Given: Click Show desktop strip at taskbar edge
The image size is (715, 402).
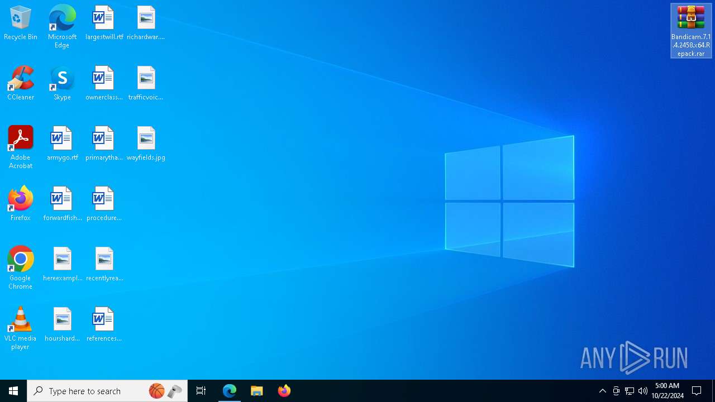Looking at the screenshot, I should [x=713, y=391].
